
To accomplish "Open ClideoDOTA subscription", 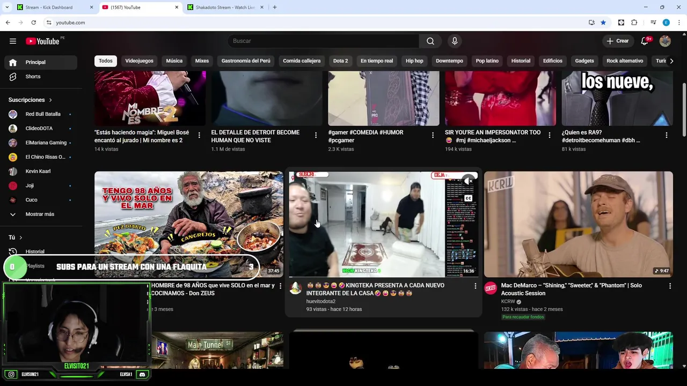I will [x=41, y=129].
